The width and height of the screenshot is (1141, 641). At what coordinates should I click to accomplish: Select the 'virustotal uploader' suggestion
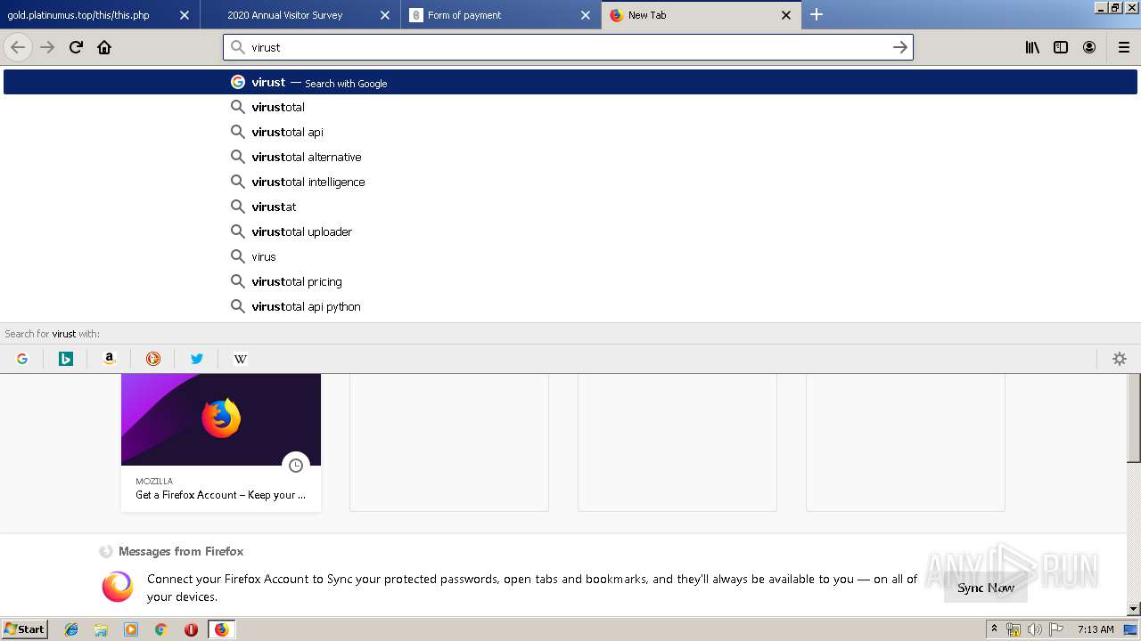click(570, 231)
